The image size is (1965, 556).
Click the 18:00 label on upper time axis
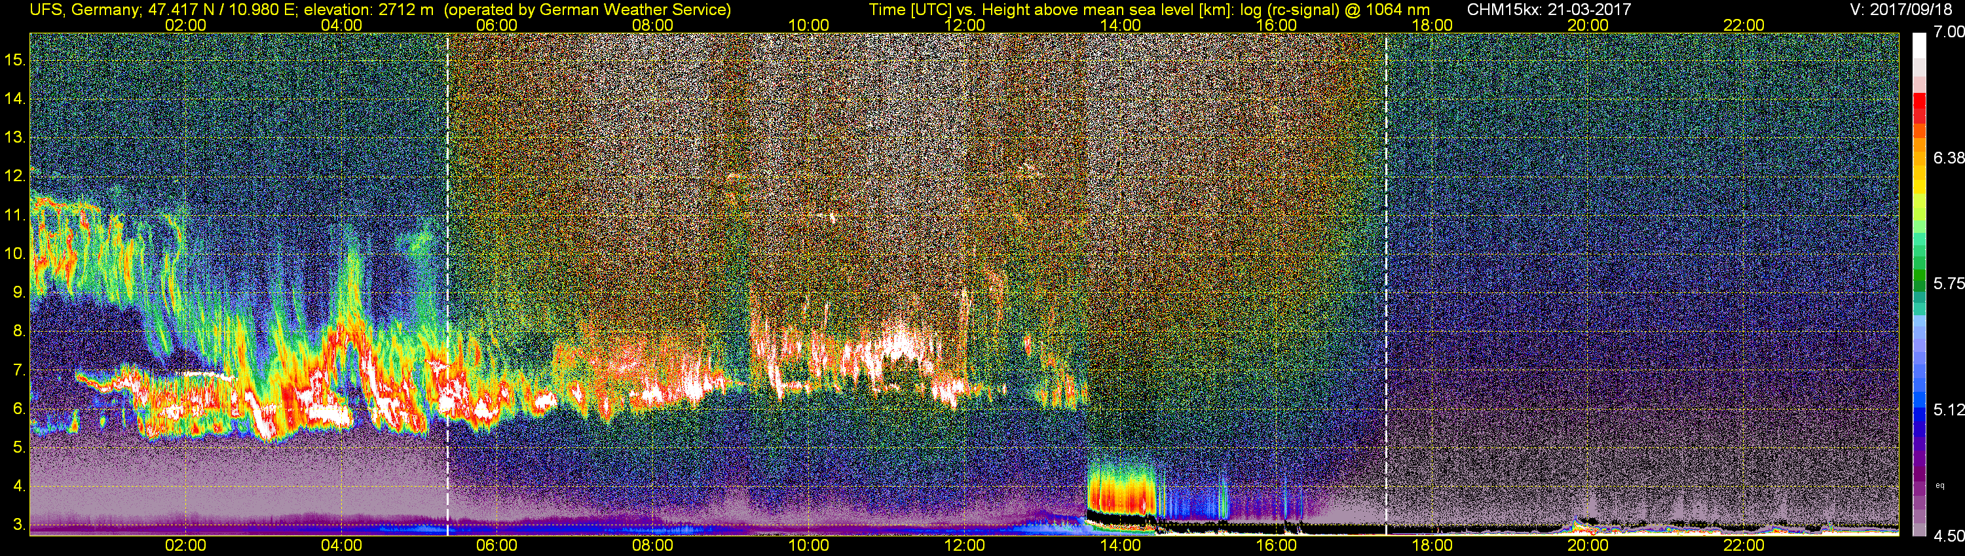tap(1432, 25)
